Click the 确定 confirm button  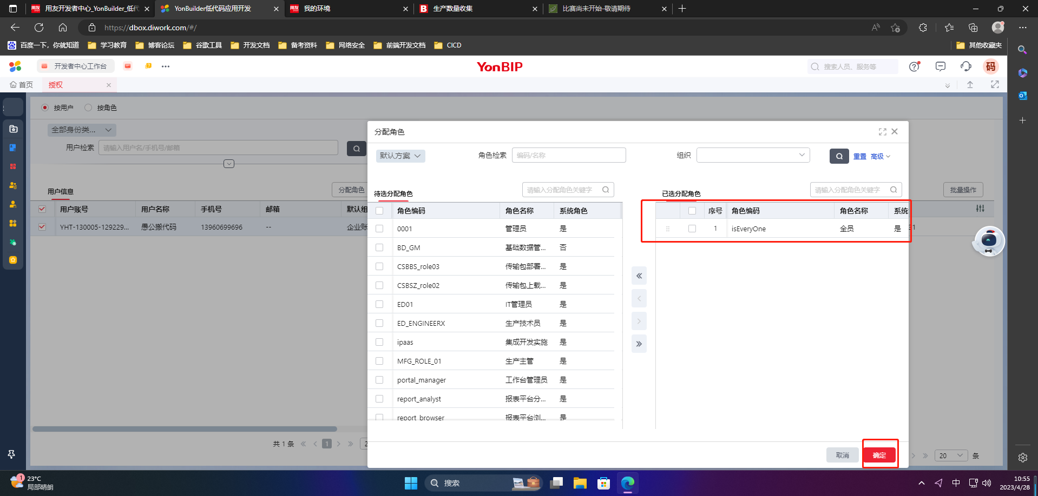(879, 455)
